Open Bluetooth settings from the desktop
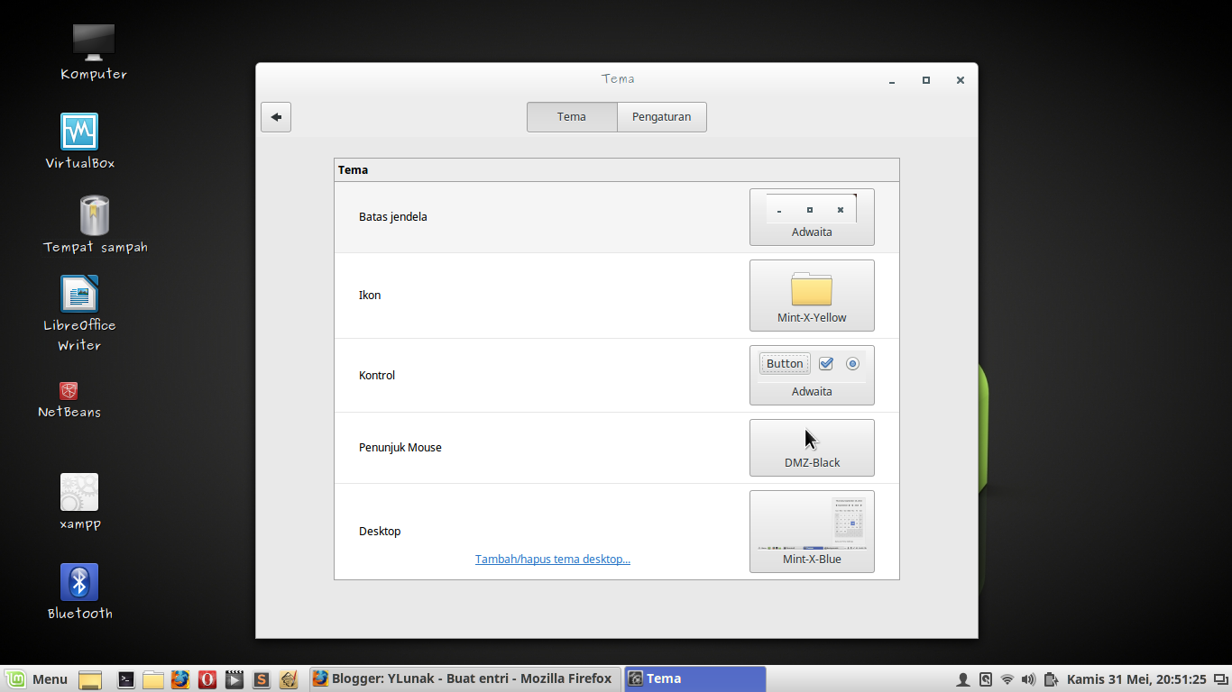The width and height of the screenshot is (1232, 692). 78,583
